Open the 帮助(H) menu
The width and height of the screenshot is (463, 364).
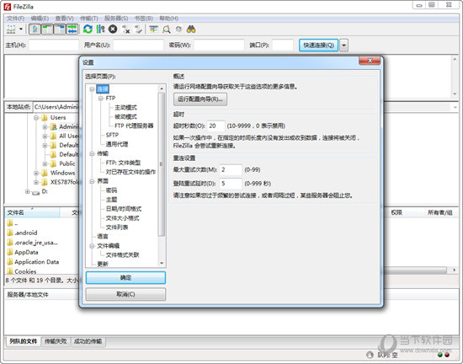click(168, 19)
